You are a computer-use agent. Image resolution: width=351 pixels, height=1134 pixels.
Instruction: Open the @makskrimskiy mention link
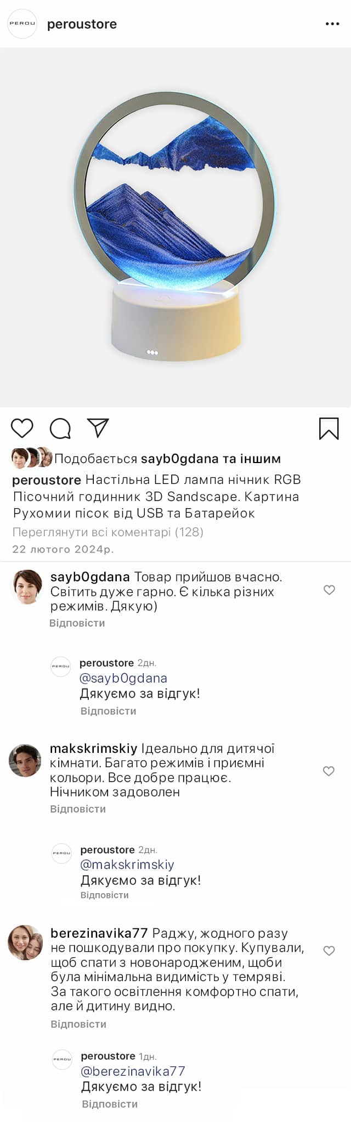[x=127, y=865]
